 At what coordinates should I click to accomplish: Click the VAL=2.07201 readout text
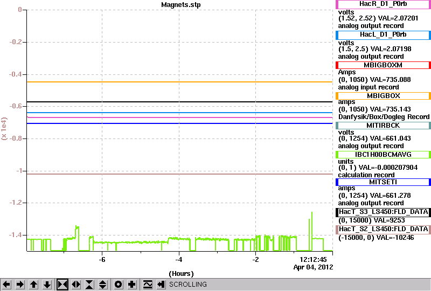(x=398, y=18)
